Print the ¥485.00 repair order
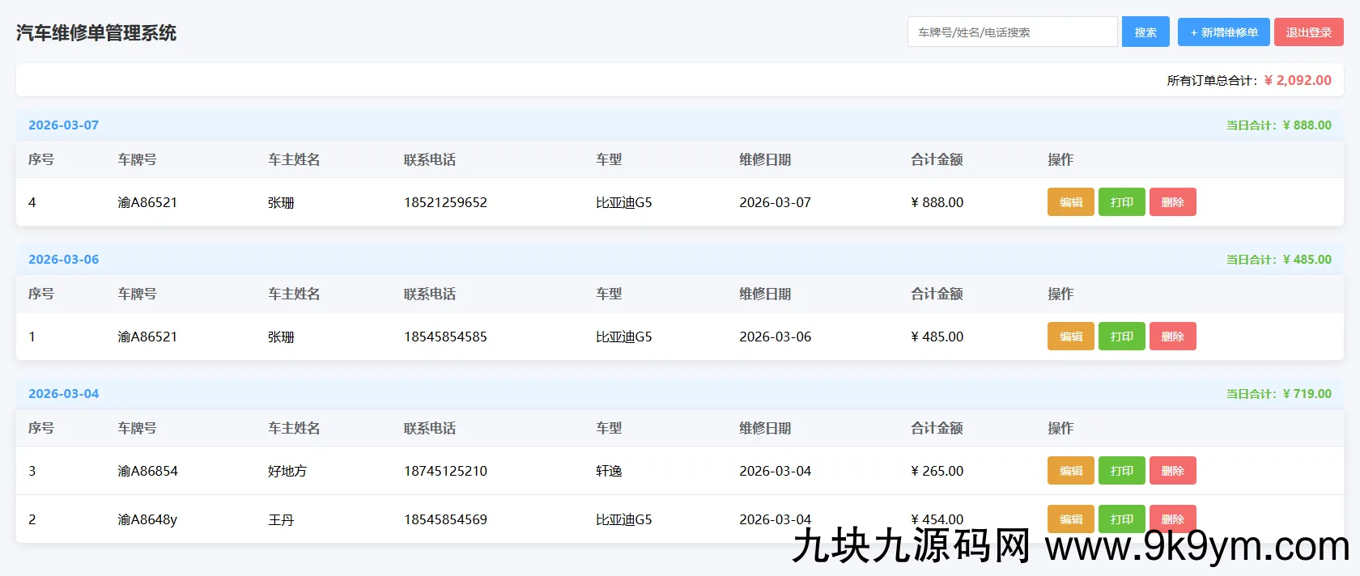Image resolution: width=1360 pixels, height=576 pixels. [x=1121, y=337]
